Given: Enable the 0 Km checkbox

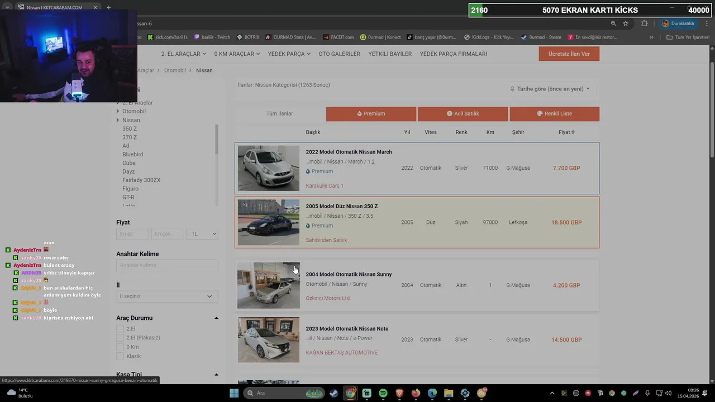Looking at the screenshot, I should [x=120, y=347].
